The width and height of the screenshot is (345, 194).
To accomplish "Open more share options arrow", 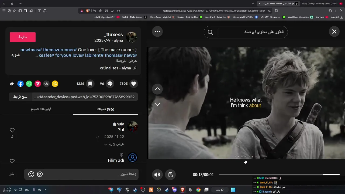I will 12,84.
